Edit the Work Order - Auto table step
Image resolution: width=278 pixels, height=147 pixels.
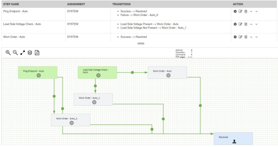tap(240, 37)
